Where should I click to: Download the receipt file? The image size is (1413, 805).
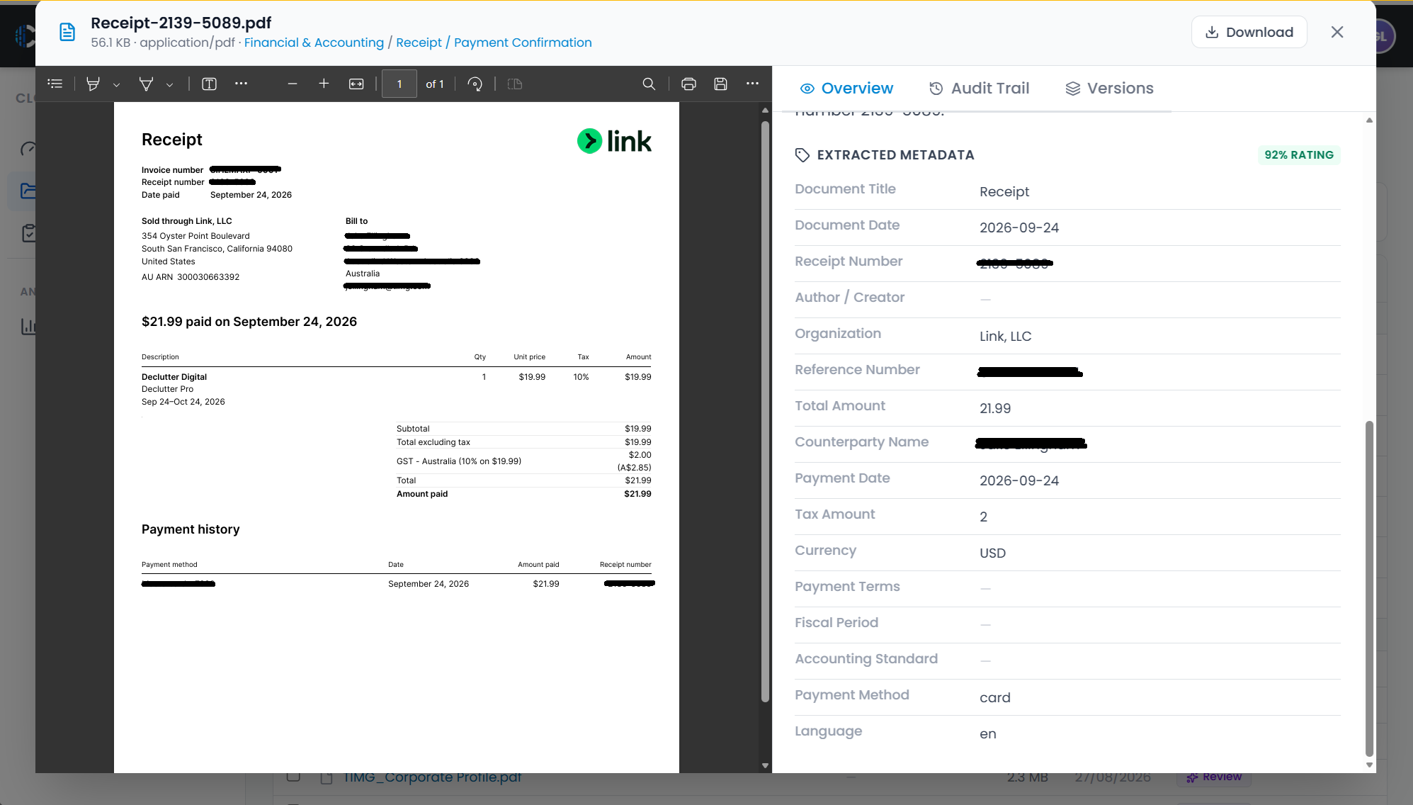click(x=1249, y=32)
